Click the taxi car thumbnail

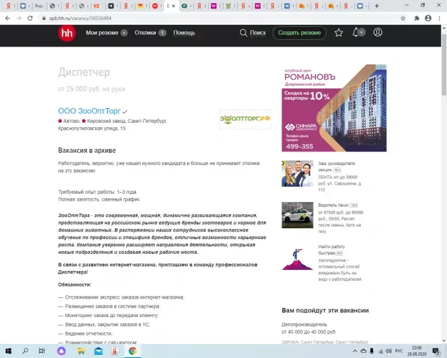click(x=298, y=215)
